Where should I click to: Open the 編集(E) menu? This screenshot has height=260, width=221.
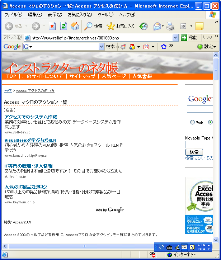35,15
